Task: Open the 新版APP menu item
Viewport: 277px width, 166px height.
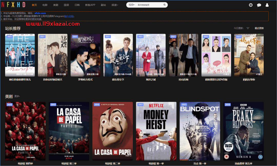Action: pyautogui.click(x=90, y=5)
